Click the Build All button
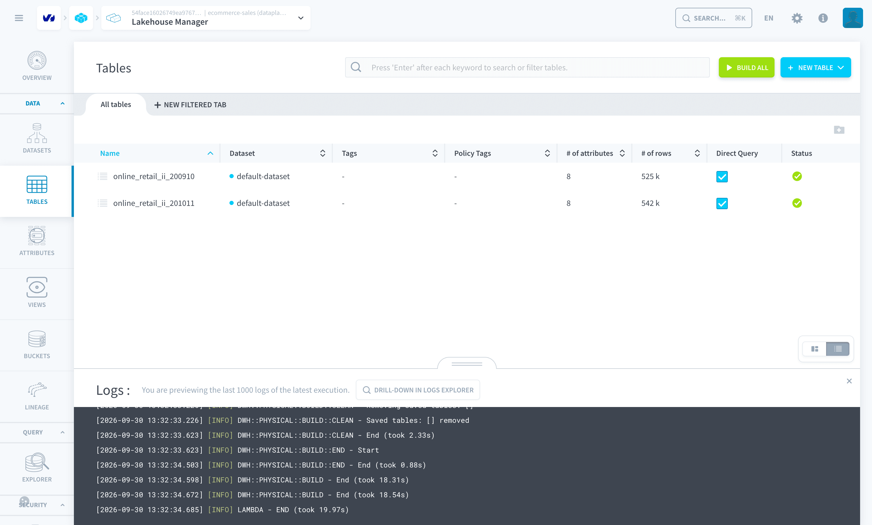 (x=747, y=68)
